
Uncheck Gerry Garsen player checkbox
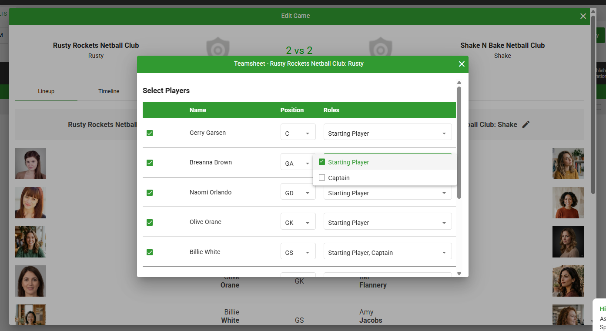pyautogui.click(x=150, y=133)
